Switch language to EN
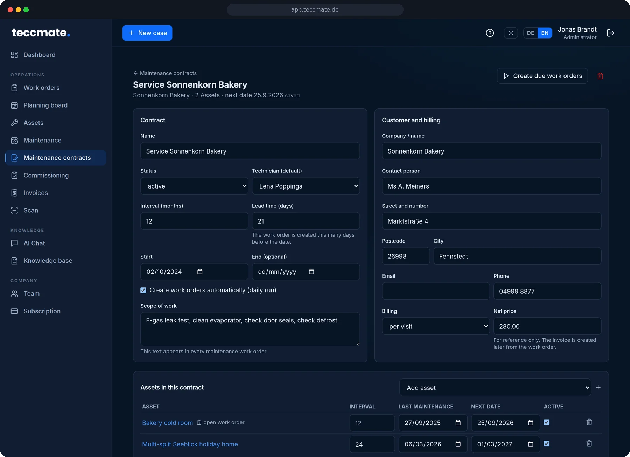 click(545, 33)
